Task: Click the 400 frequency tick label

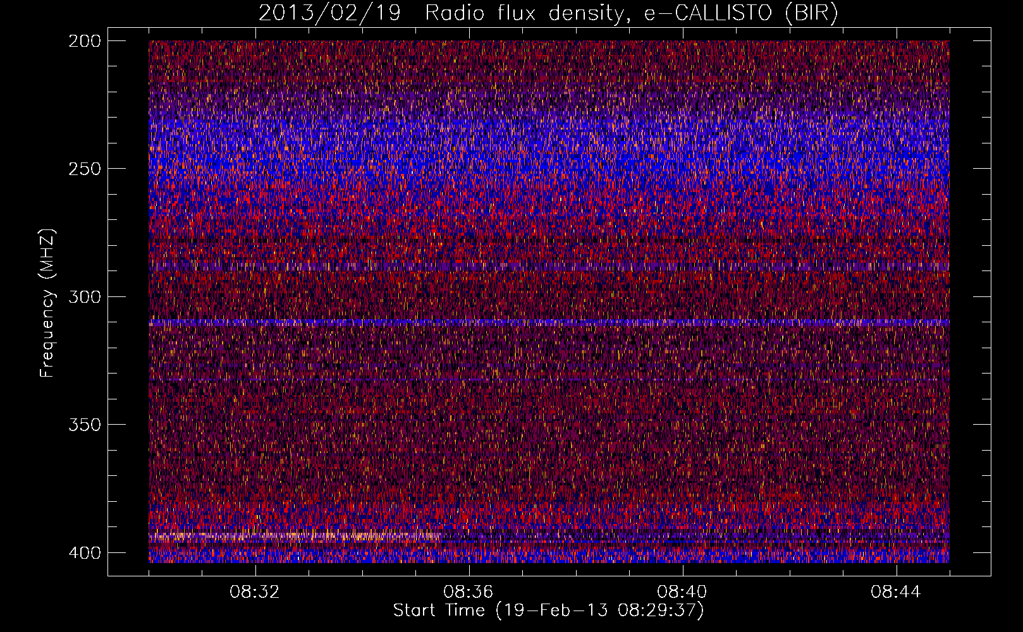Action: (84, 553)
